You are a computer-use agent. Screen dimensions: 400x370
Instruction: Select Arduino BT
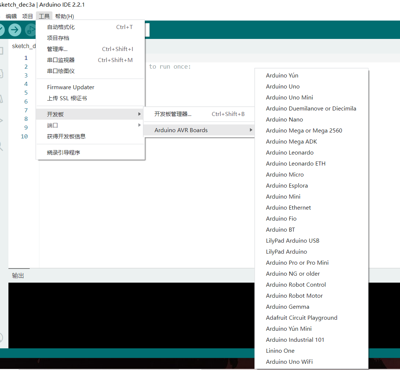(x=312, y=229)
